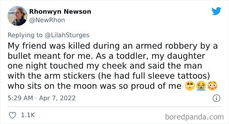Click the tweet body text
This screenshot has height=124, width=229.
coord(113,66)
